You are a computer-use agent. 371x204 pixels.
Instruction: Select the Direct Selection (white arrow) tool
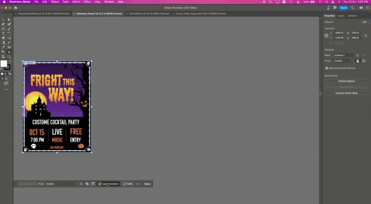[x=9, y=20]
